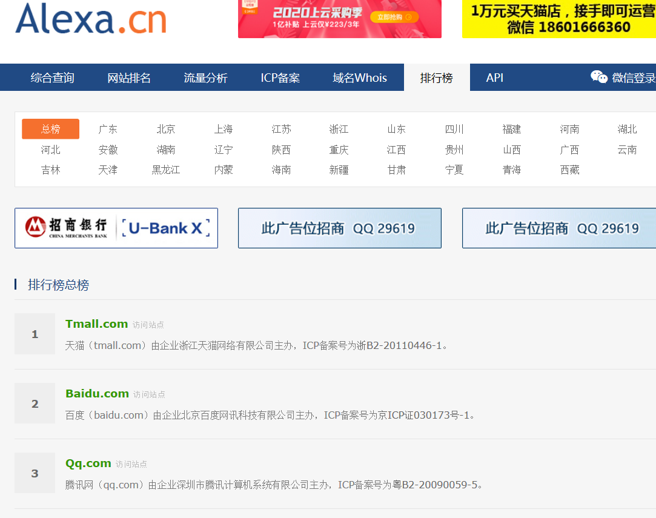
Task: Filter ranking by 吉林
Action: 51,170
